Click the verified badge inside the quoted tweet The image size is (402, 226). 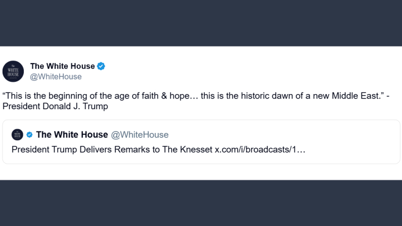pos(30,134)
